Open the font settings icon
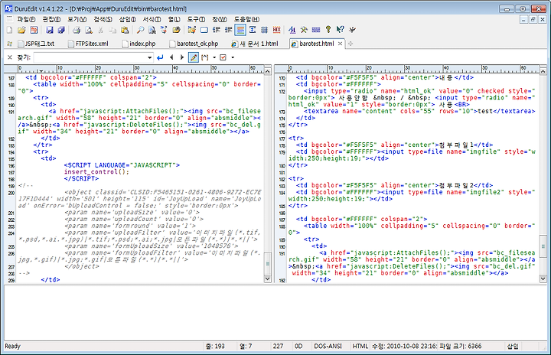This screenshot has width=551, height=355. coord(292,30)
